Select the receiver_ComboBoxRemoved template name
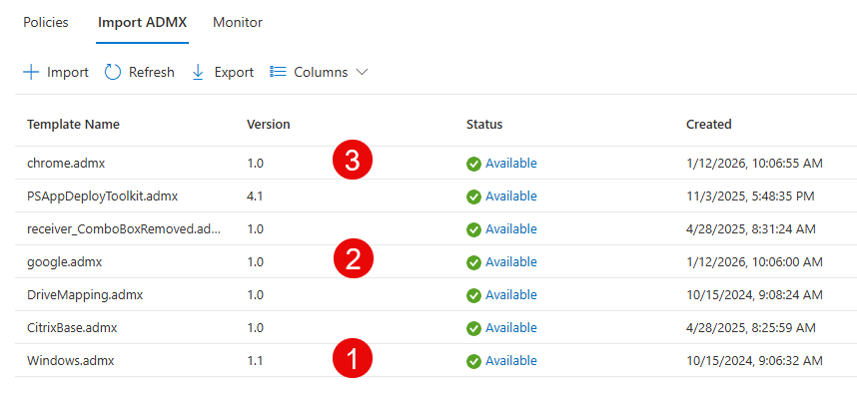Viewport: 857px width, 396px height. pos(124,229)
